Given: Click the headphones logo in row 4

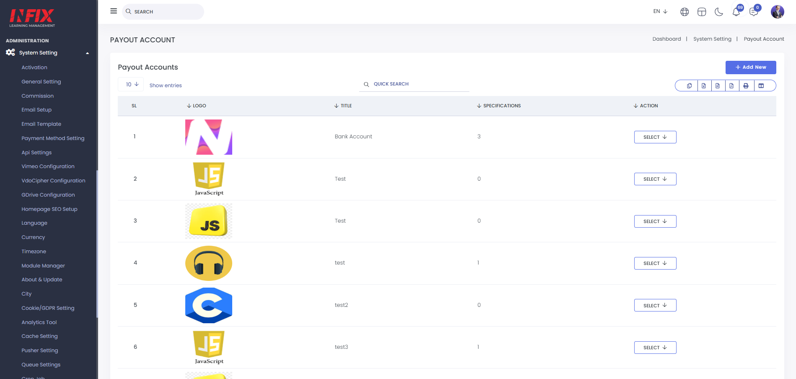Looking at the screenshot, I should click(x=209, y=263).
